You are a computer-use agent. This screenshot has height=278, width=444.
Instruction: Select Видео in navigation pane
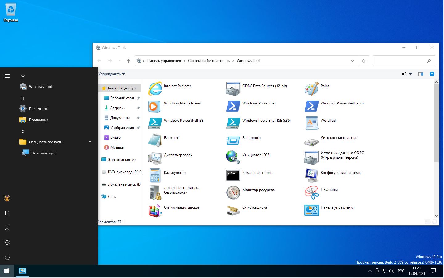[x=115, y=137]
